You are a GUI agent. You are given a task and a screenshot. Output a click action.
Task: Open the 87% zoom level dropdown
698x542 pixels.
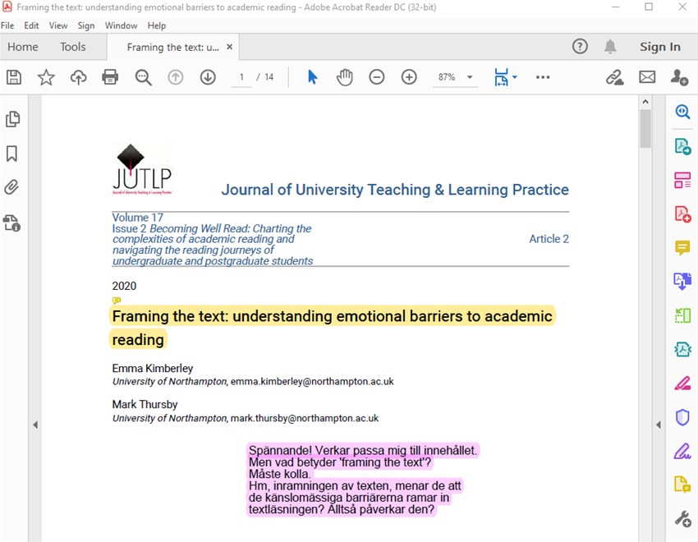470,77
